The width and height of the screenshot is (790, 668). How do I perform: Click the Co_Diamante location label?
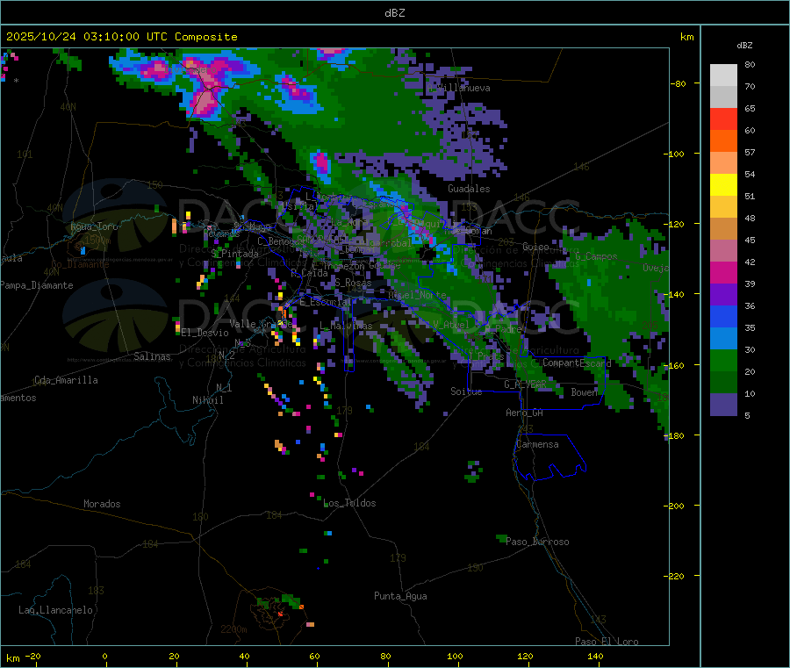coord(80,264)
